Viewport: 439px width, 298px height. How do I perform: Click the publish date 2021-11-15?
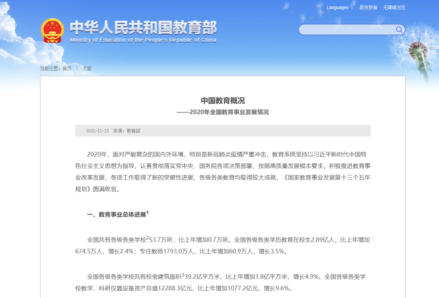[97, 131]
